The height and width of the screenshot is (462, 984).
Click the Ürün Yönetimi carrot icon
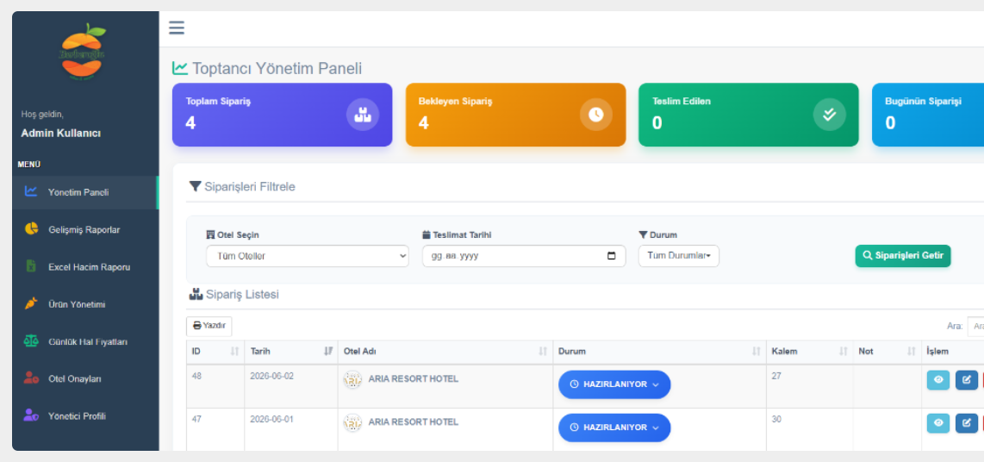click(x=31, y=303)
